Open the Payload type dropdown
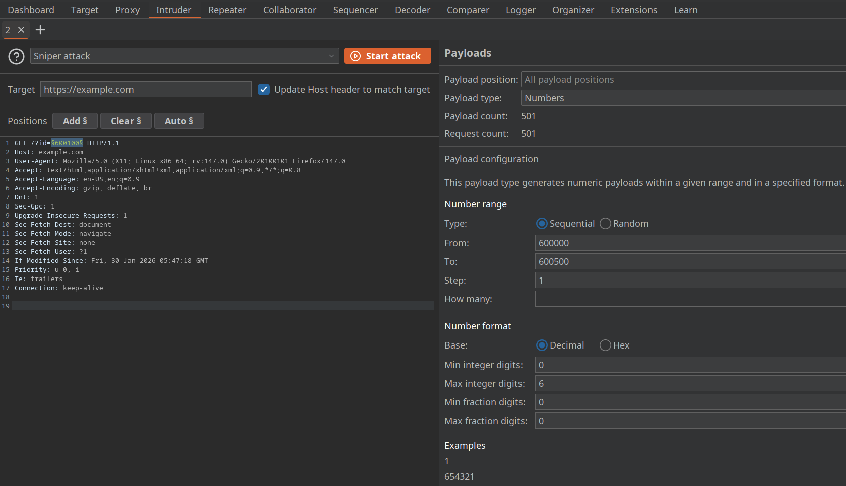The image size is (846, 486). 683,98
